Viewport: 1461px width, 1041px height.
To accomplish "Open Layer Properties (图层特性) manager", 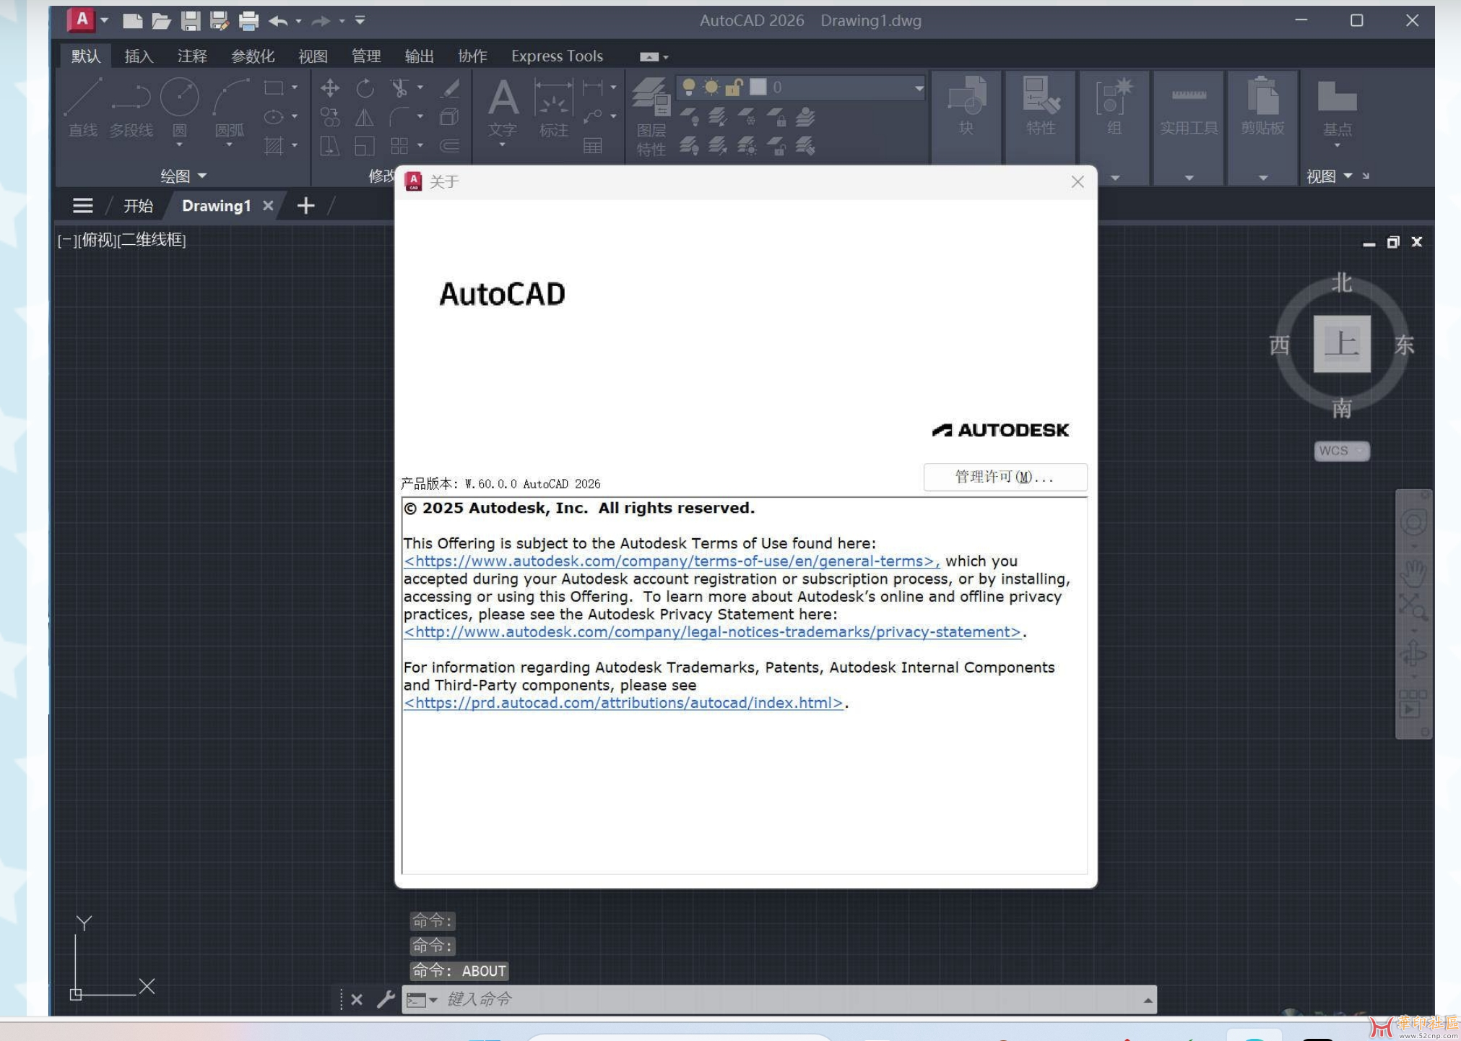I will pos(651,117).
